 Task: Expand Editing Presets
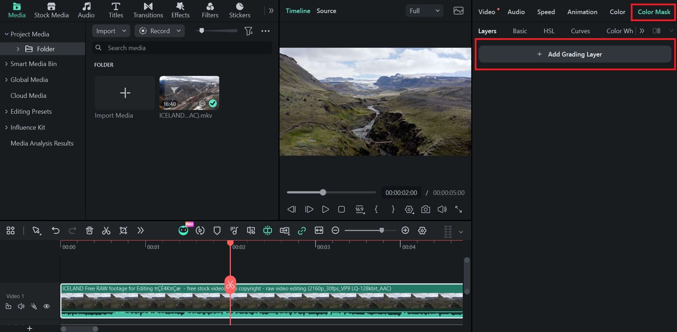point(6,112)
